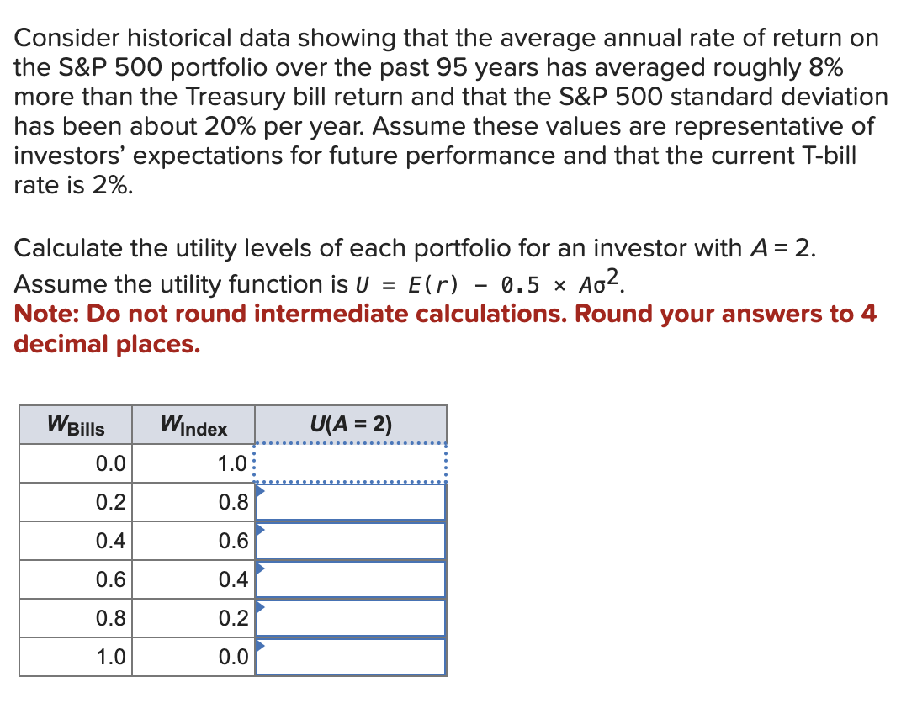
Task: Click the answer box for bills weight 0.6
Action: coord(351,579)
